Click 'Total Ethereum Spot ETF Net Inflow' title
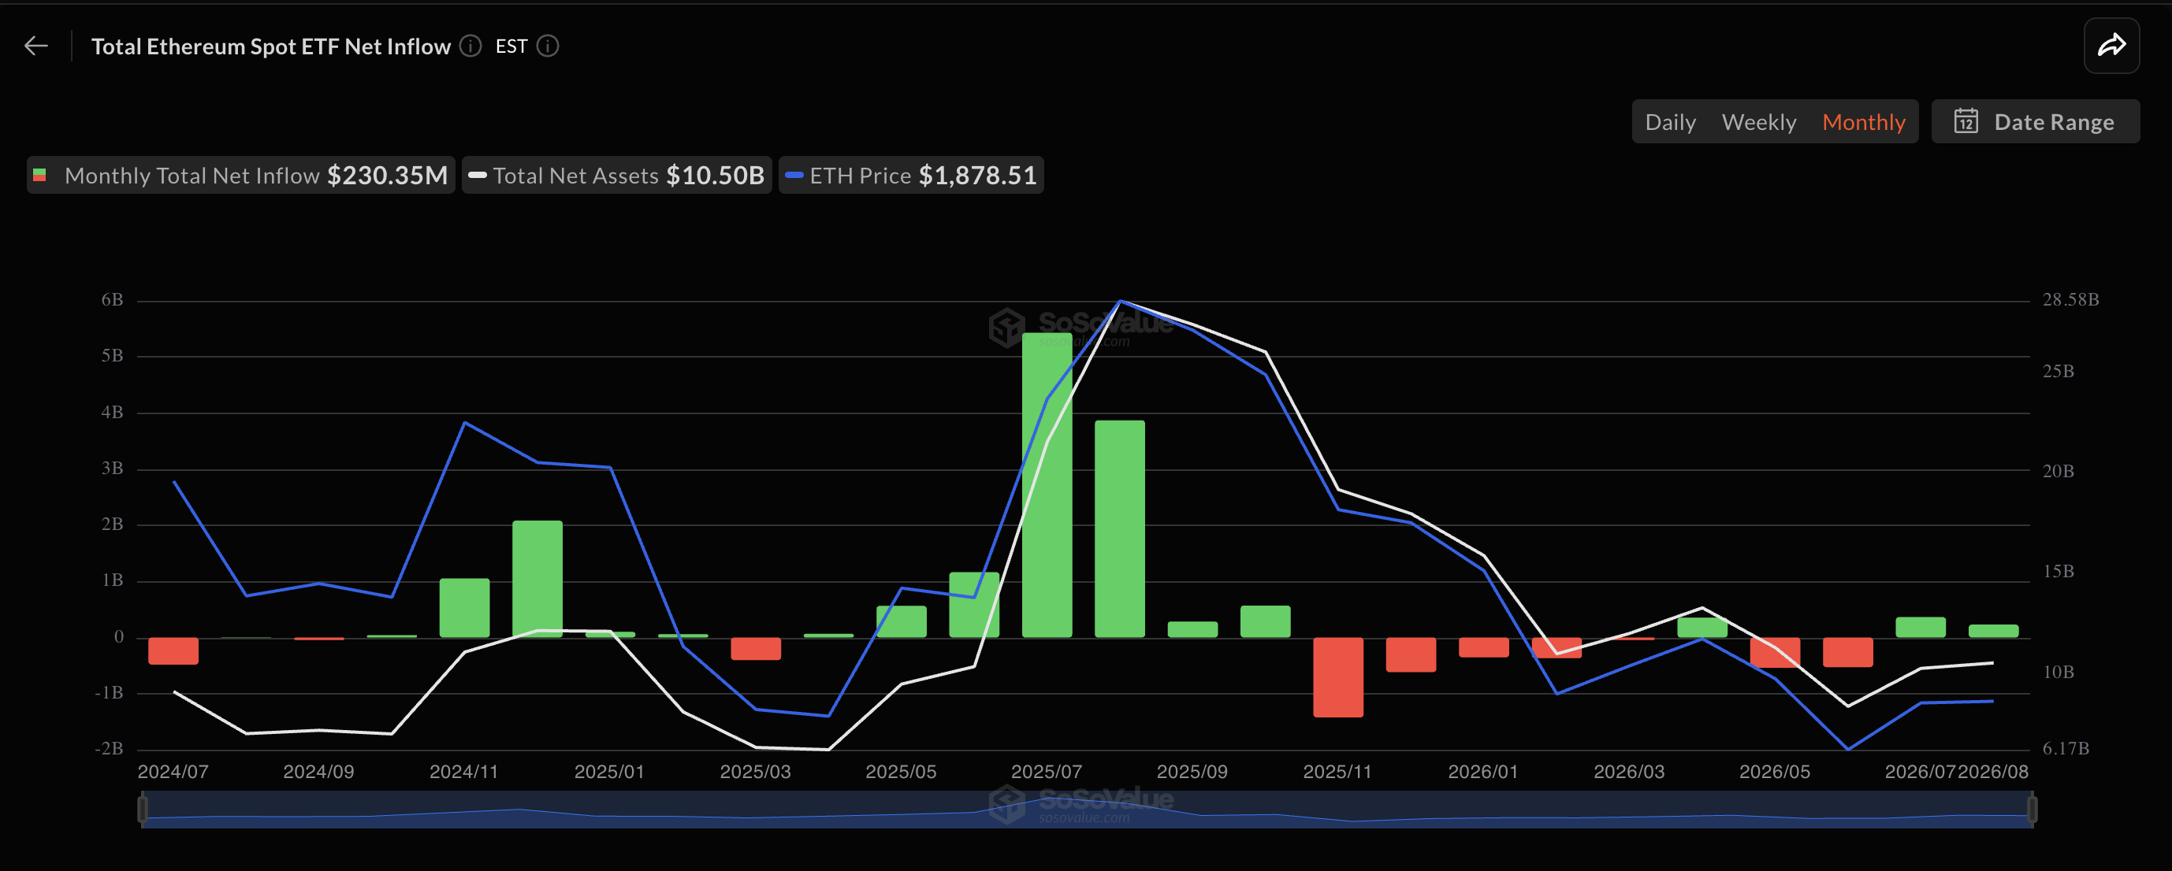 [270, 46]
